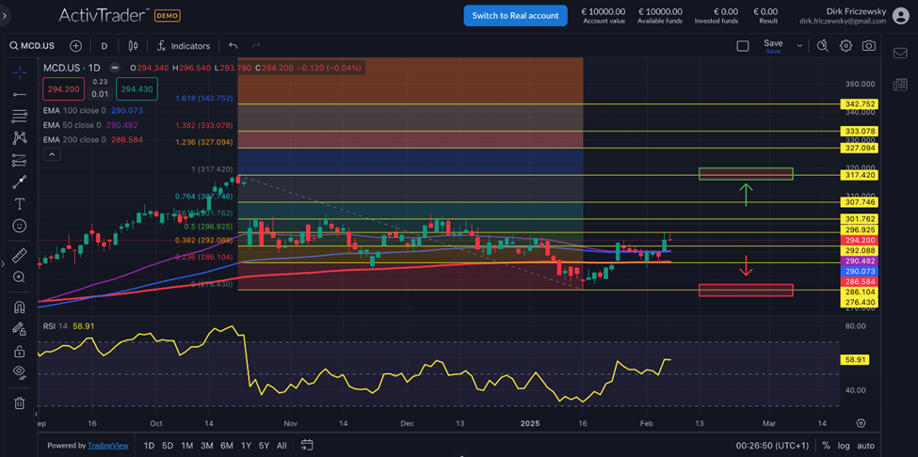Hide all drawings with eye icon
The image size is (918, 457).
coord(19,372)
